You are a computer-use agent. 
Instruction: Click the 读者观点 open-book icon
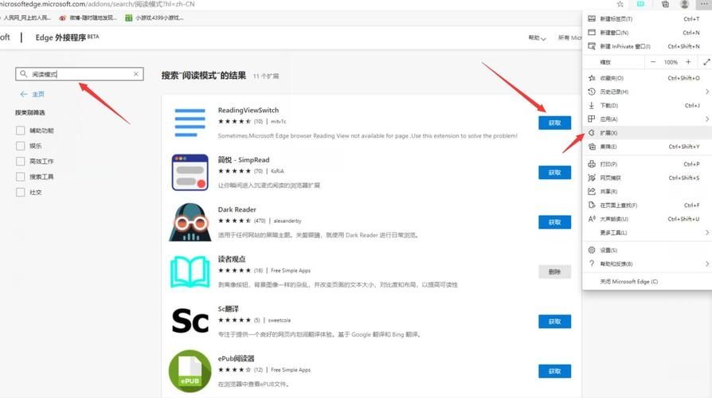click(x=190, y=272)
